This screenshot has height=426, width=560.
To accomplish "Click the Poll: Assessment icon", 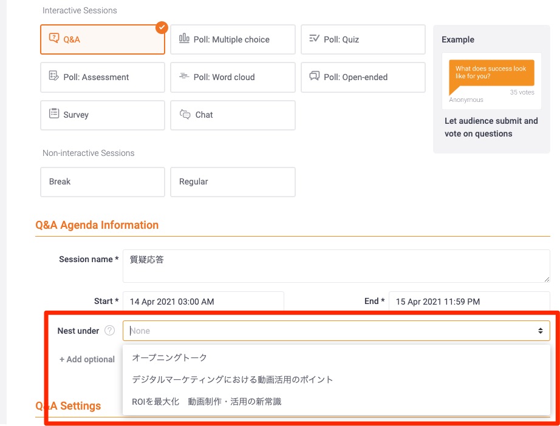I will pos(53,76).
